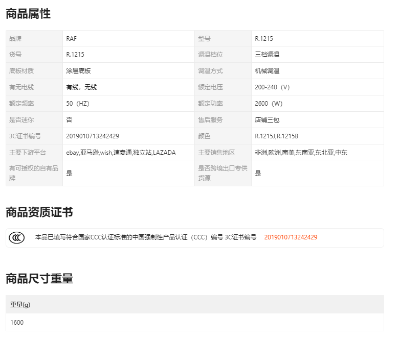Click the CCC certification description text
Screen dimensions: 400x342
(146, 237)
